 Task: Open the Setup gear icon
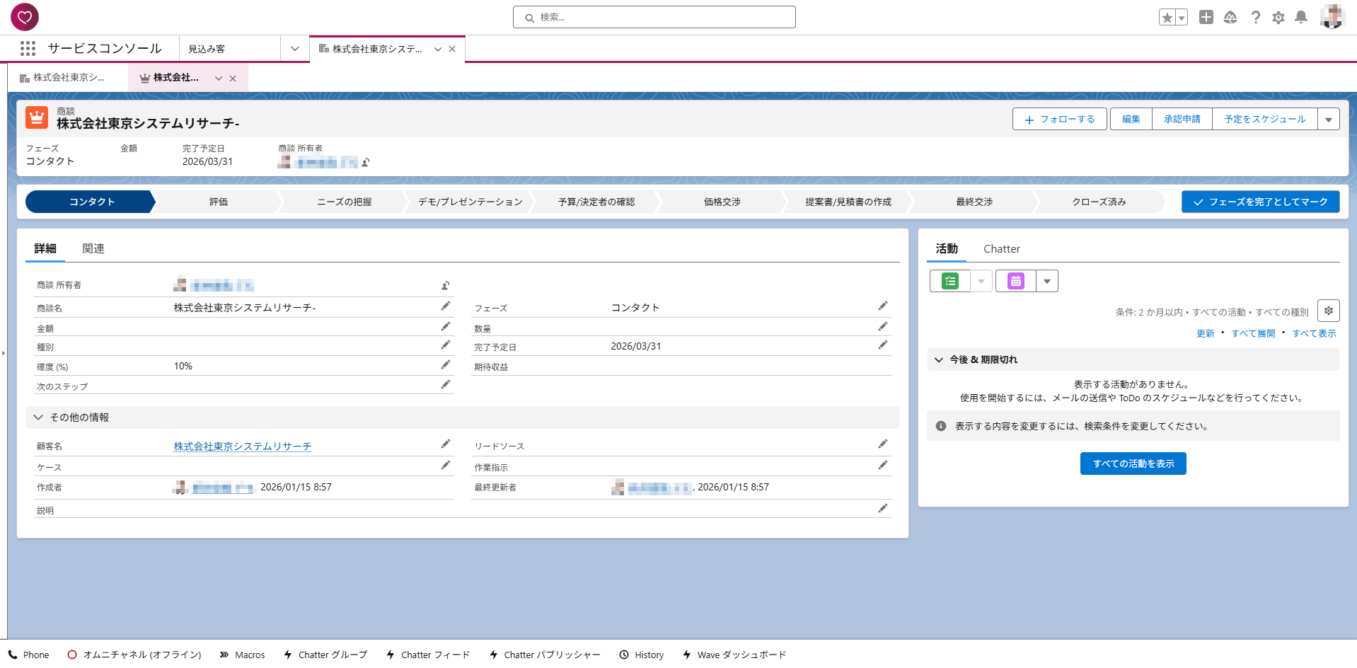[x=1278, y=17]
